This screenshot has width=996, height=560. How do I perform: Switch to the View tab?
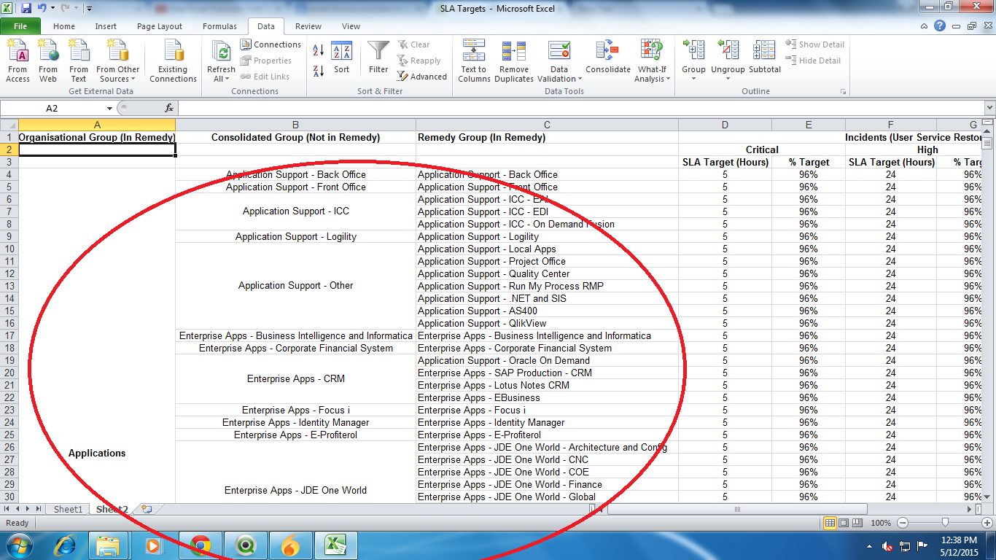point(351,26)
